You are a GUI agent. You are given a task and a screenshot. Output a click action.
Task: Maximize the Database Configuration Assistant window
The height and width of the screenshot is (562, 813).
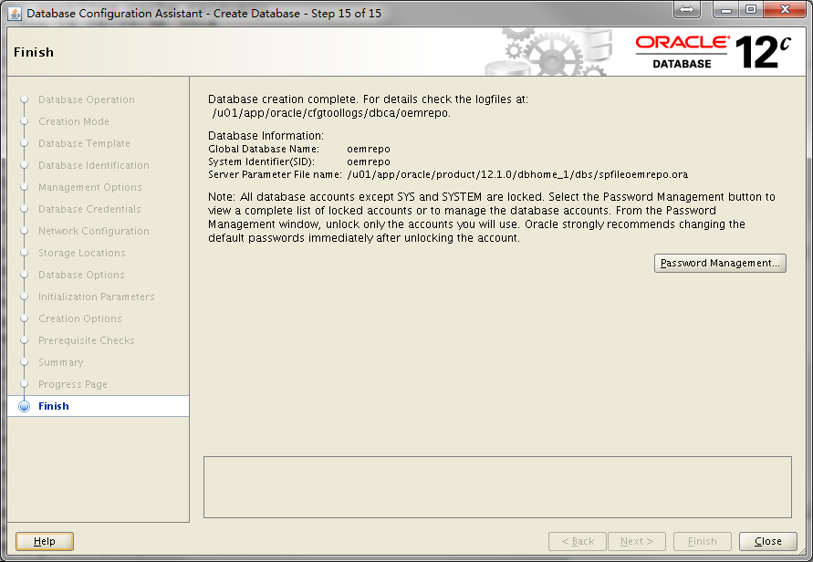click(x=751, y=10)
